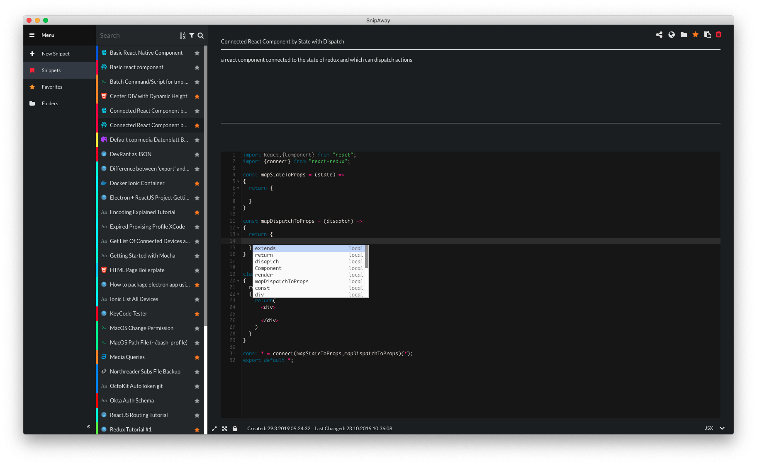Favorite Basic React Native Component star

[x=197, y=53]
